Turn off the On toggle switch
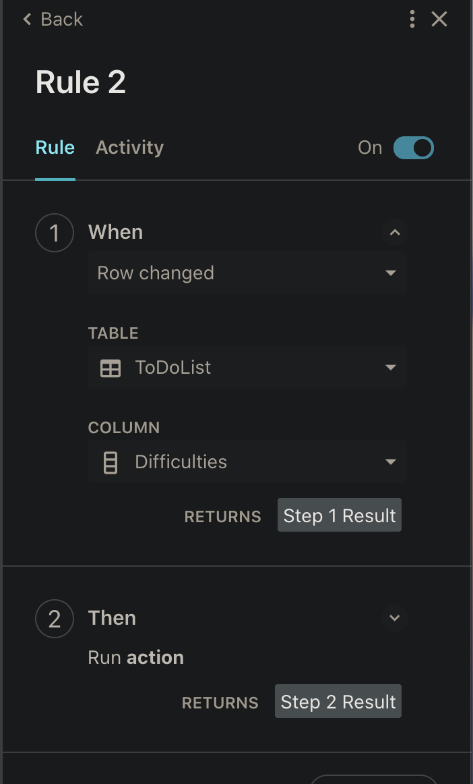This screenshot has height=784, width=473. click(413, 148)
